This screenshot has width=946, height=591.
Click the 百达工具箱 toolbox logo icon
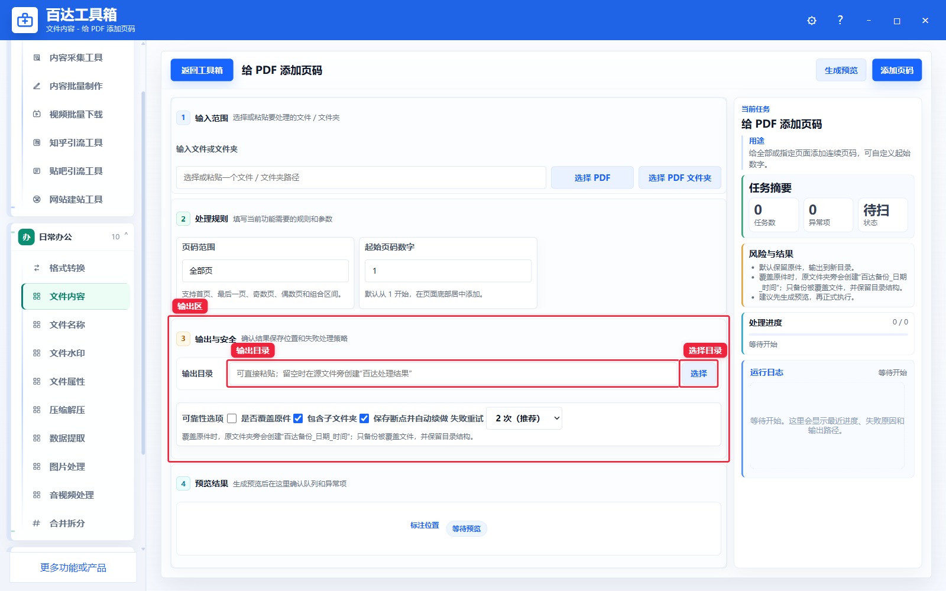click(x=25, y=20)
